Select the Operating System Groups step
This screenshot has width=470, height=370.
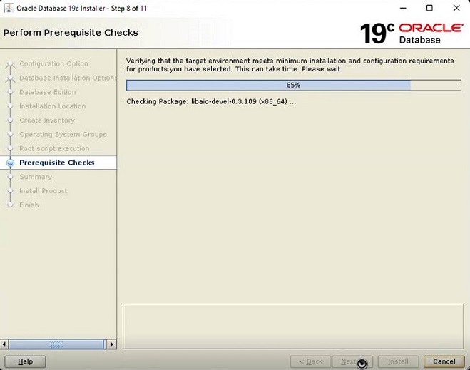[63, 134]
